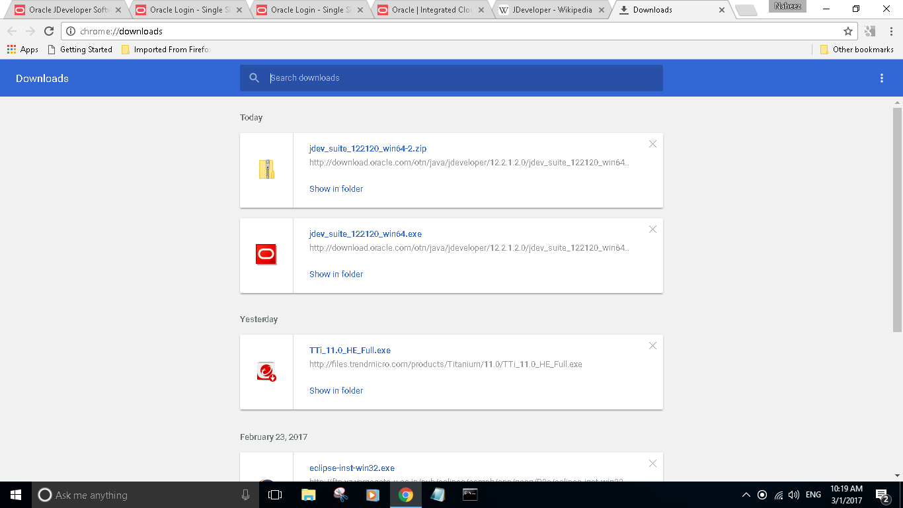Screen dimensions: 903x508
Task: Reload the downloads page
Action: (48, 30)
